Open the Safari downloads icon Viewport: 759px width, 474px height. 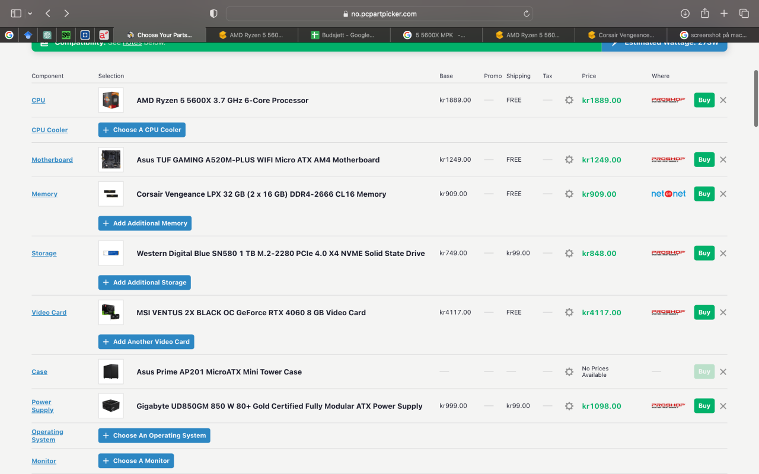[x=685, y=13]
